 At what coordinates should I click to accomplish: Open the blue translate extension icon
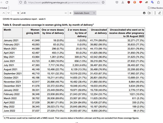pyautogui.click(x=152, y=2)
